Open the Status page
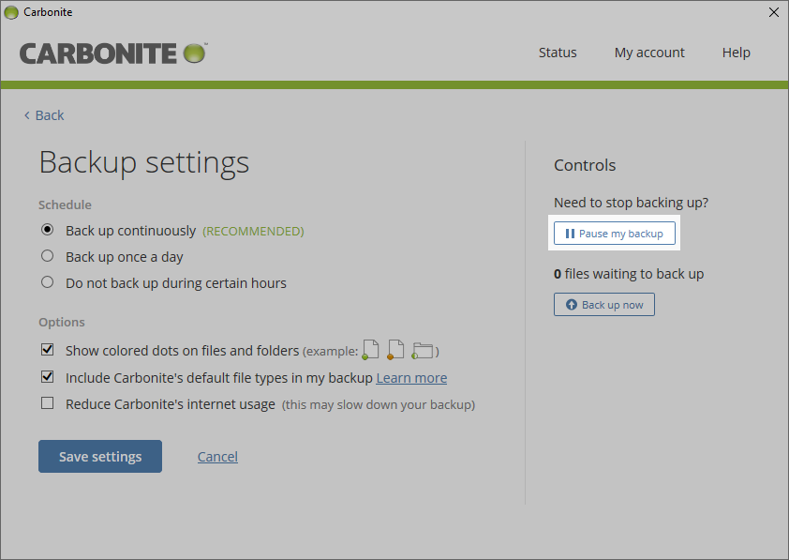 pos(558,53)
